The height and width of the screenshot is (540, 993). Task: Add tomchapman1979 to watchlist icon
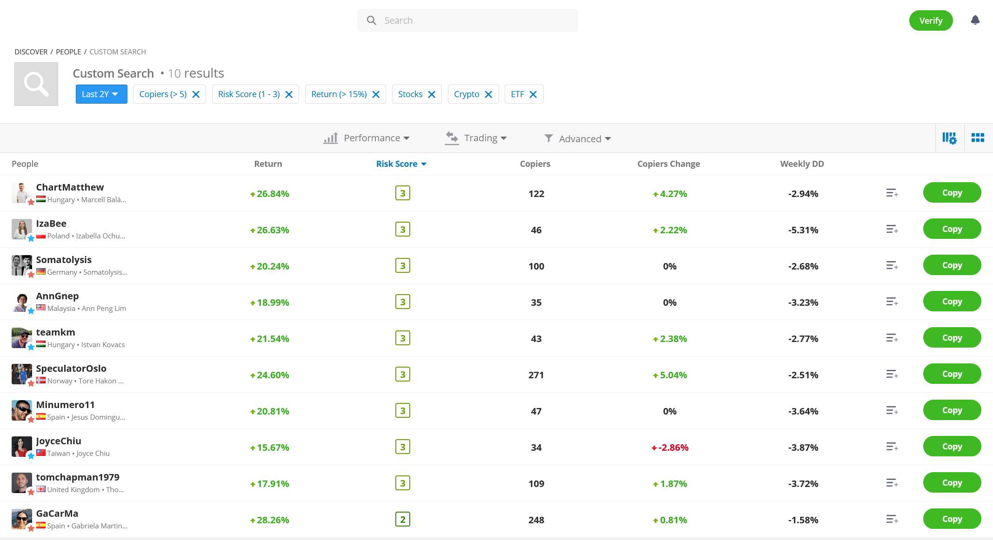(x=892, y=483)
